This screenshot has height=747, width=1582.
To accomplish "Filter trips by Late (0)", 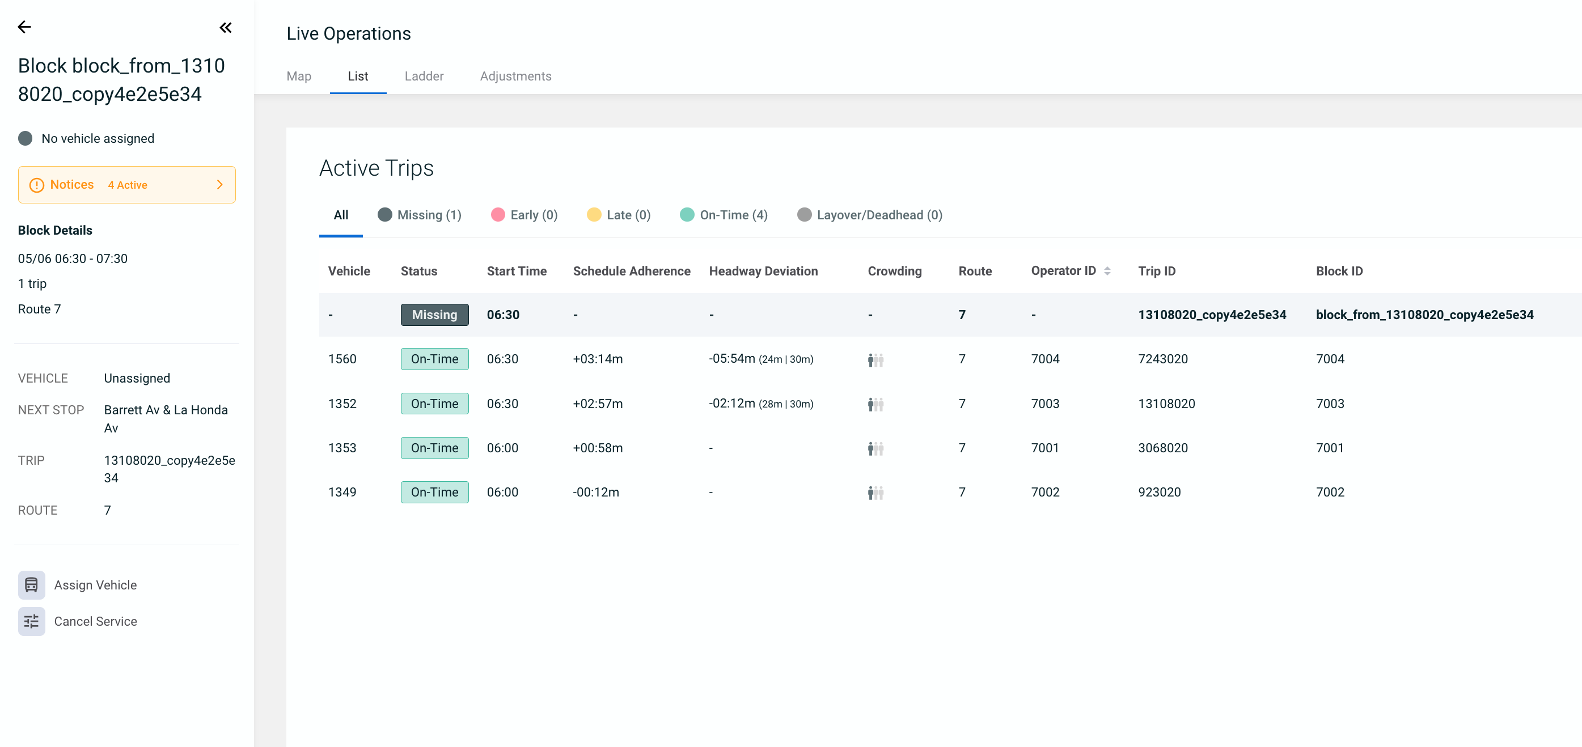I will (x=619, y=215).
